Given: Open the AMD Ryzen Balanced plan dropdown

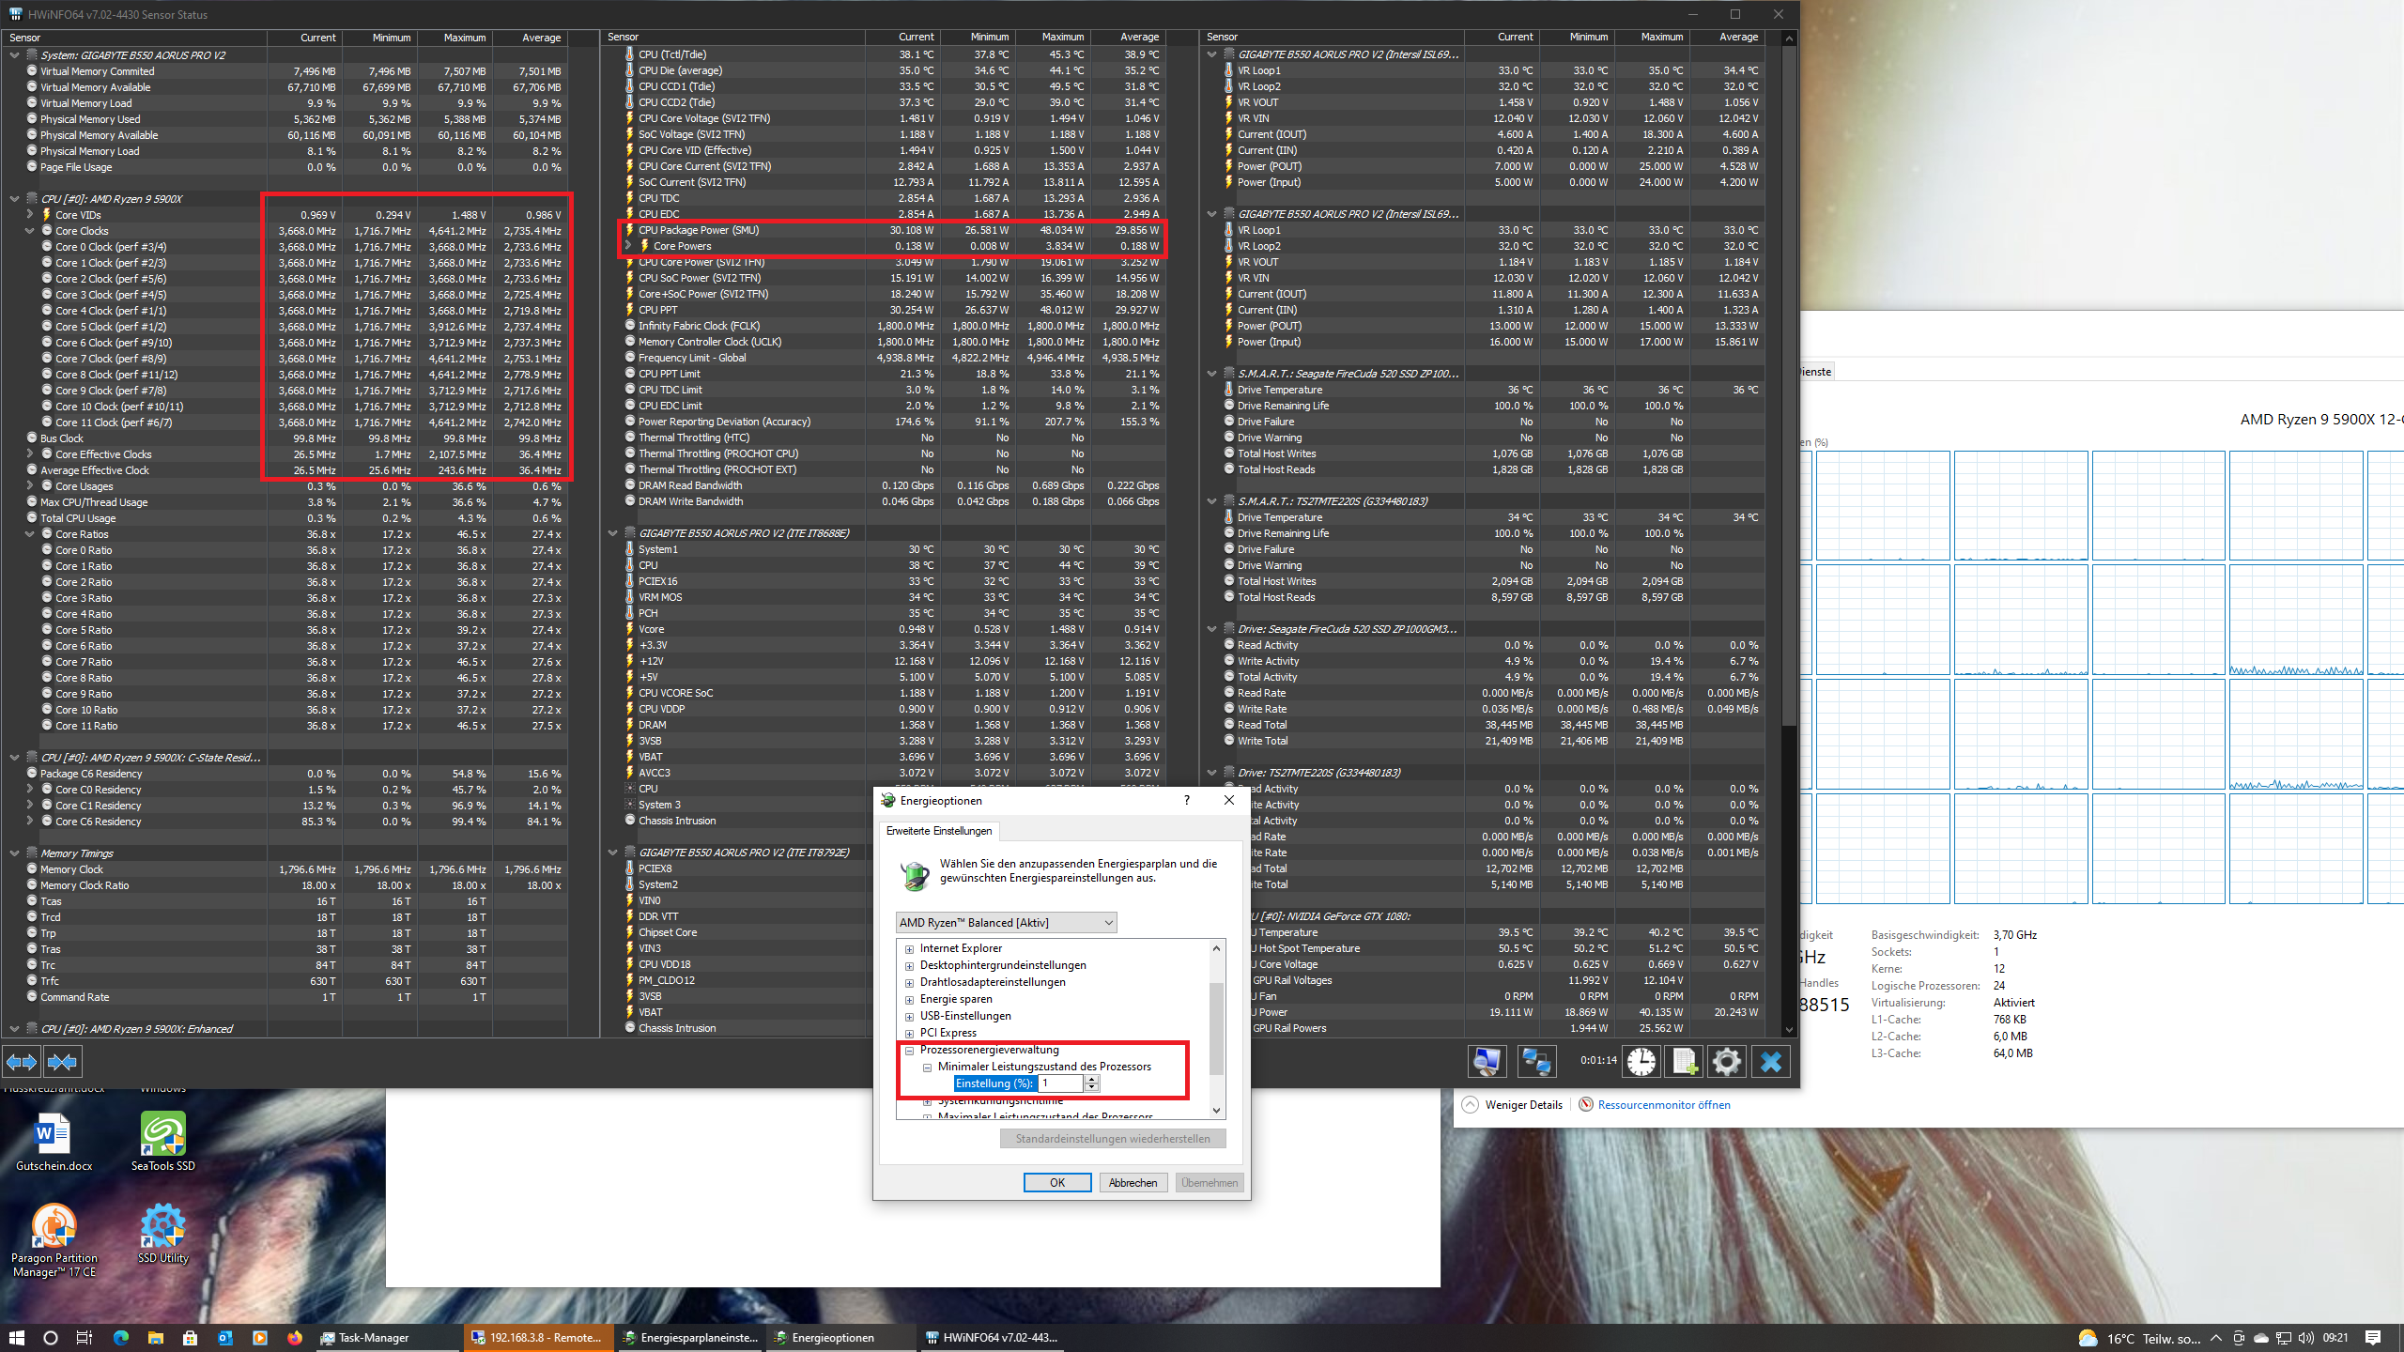Looking at the screenshot, I should click(x=1006, y=922).
